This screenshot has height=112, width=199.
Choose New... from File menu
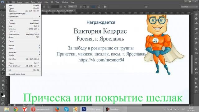[24, 5]
